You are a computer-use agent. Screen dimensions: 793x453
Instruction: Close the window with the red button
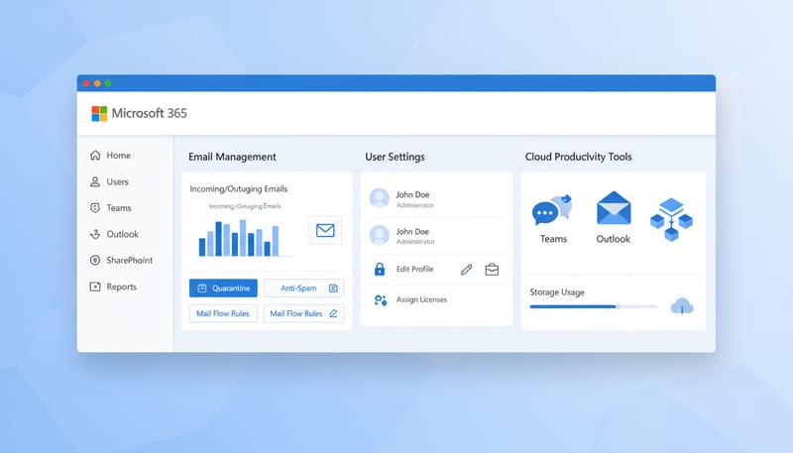tap(86, 83)
